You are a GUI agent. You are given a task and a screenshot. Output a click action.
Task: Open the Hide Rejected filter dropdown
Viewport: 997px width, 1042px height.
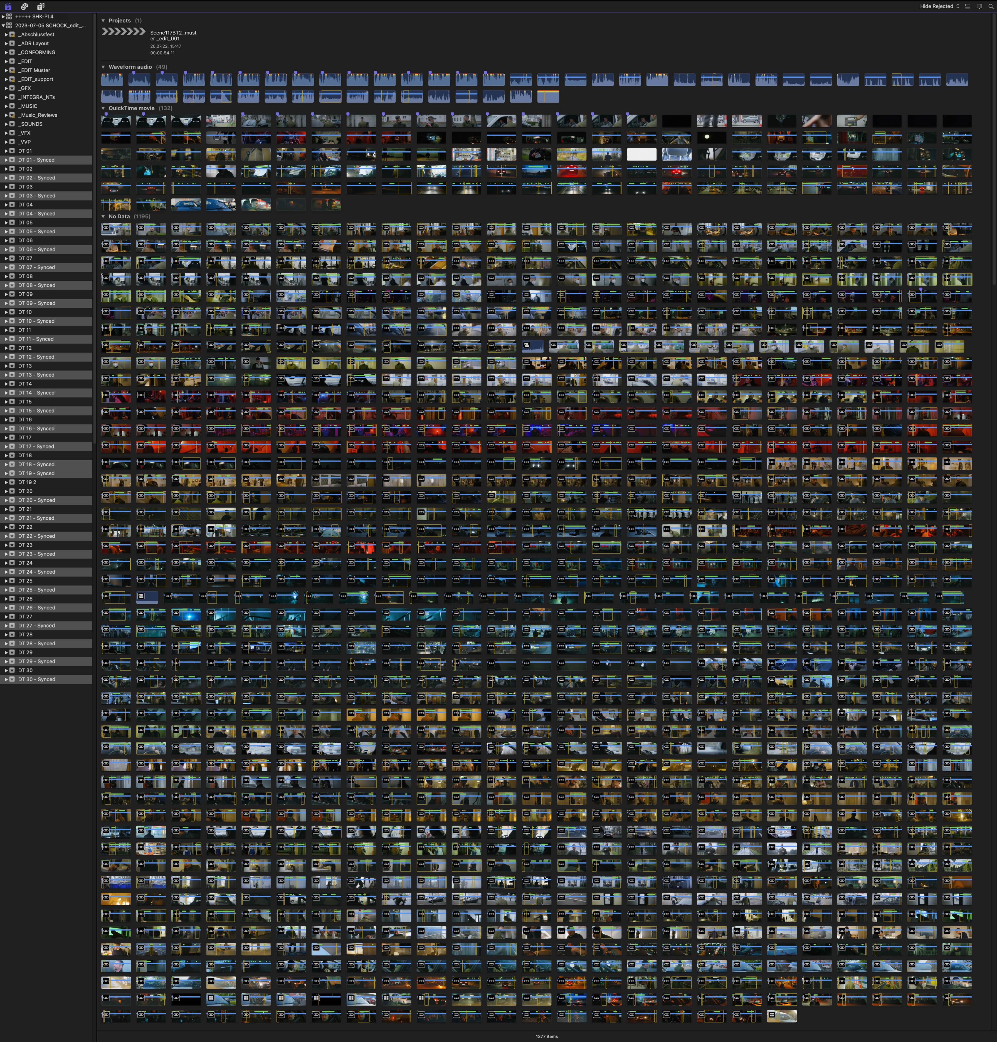click(940, 6)
